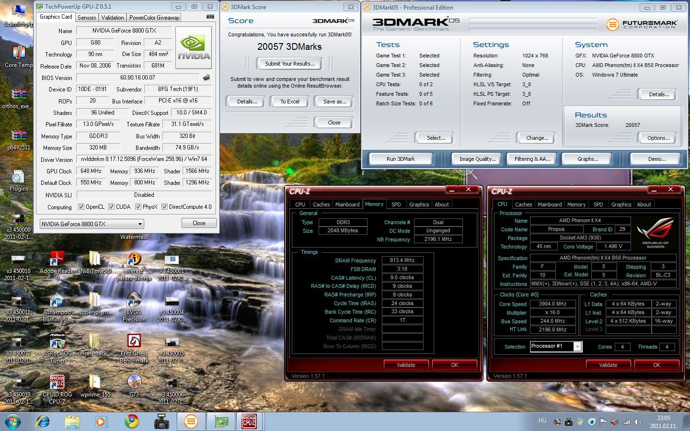The width and height of the screenshot is (690, 431).
Task: Click the NVIDIA logo in GPU-Z
Action: [x=194, y=47]
